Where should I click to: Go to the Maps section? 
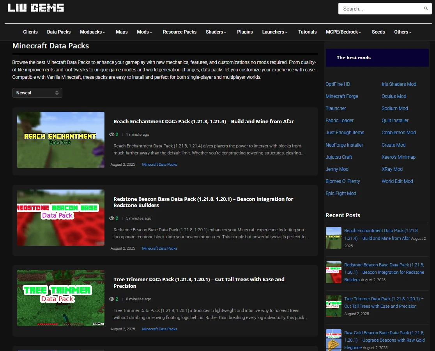[x=122, y=32]
